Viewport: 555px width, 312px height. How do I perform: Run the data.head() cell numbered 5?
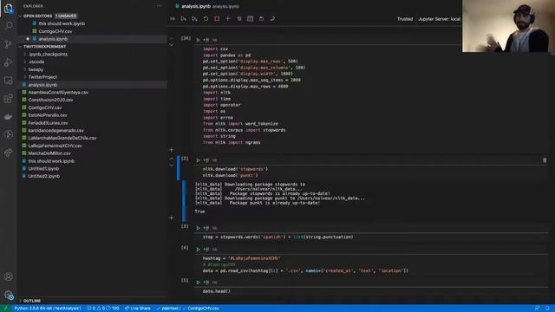[x=198, y=283]
